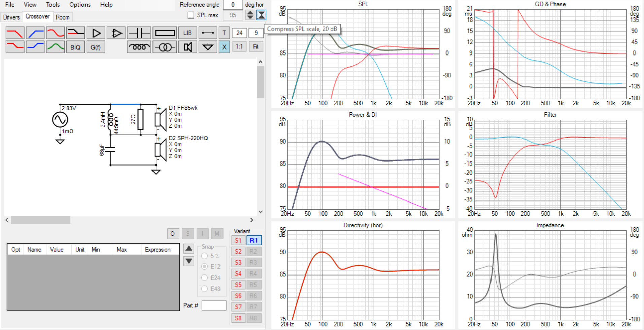Open the Tools menu
Image resolution: width=644 pixels, height=330 pixels.
pyautogui.click(x=53, y=5)
